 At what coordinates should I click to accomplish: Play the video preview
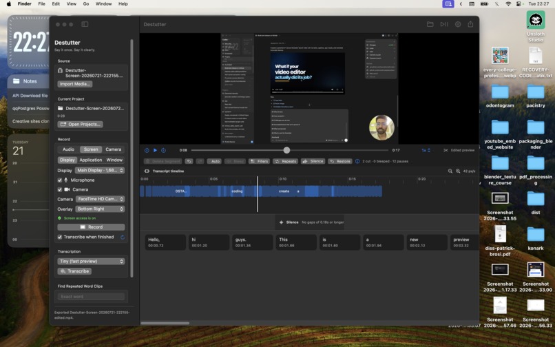(155, 150)
